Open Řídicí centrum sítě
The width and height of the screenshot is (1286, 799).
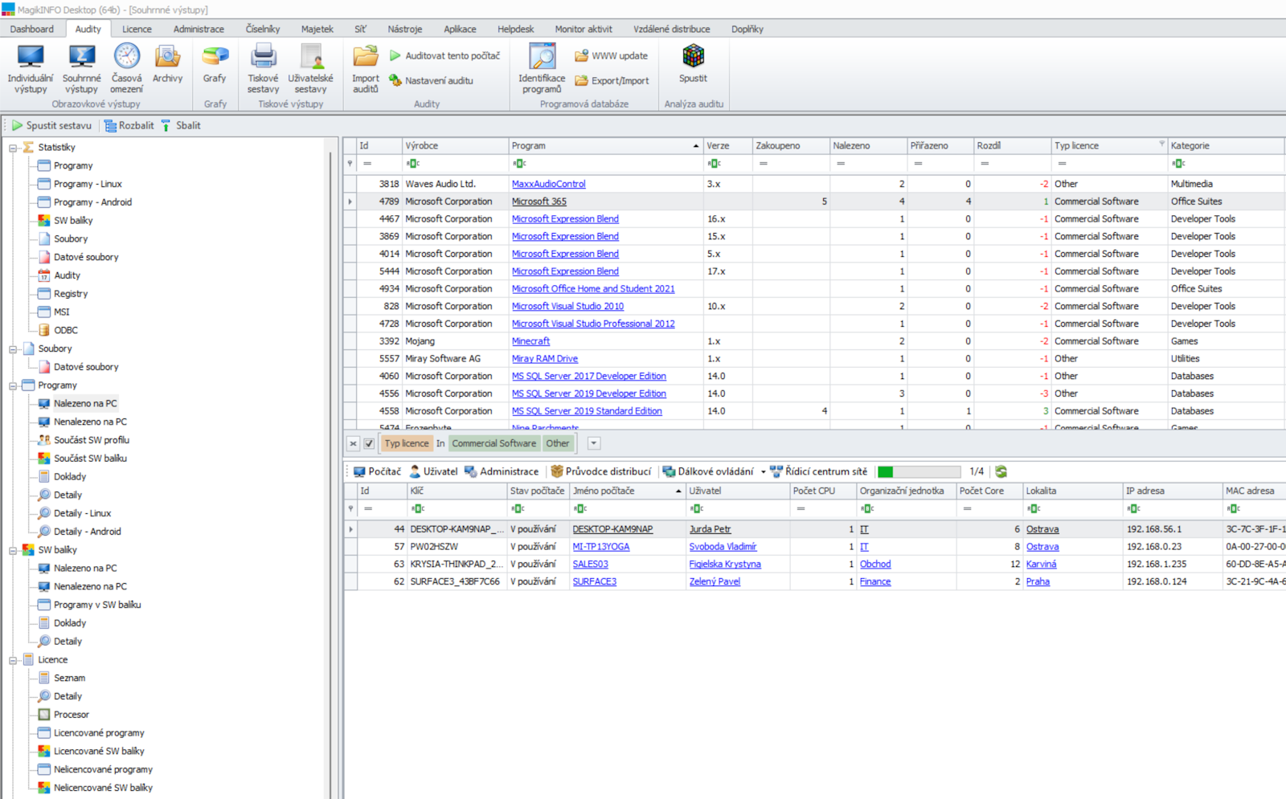coord(818,471)
